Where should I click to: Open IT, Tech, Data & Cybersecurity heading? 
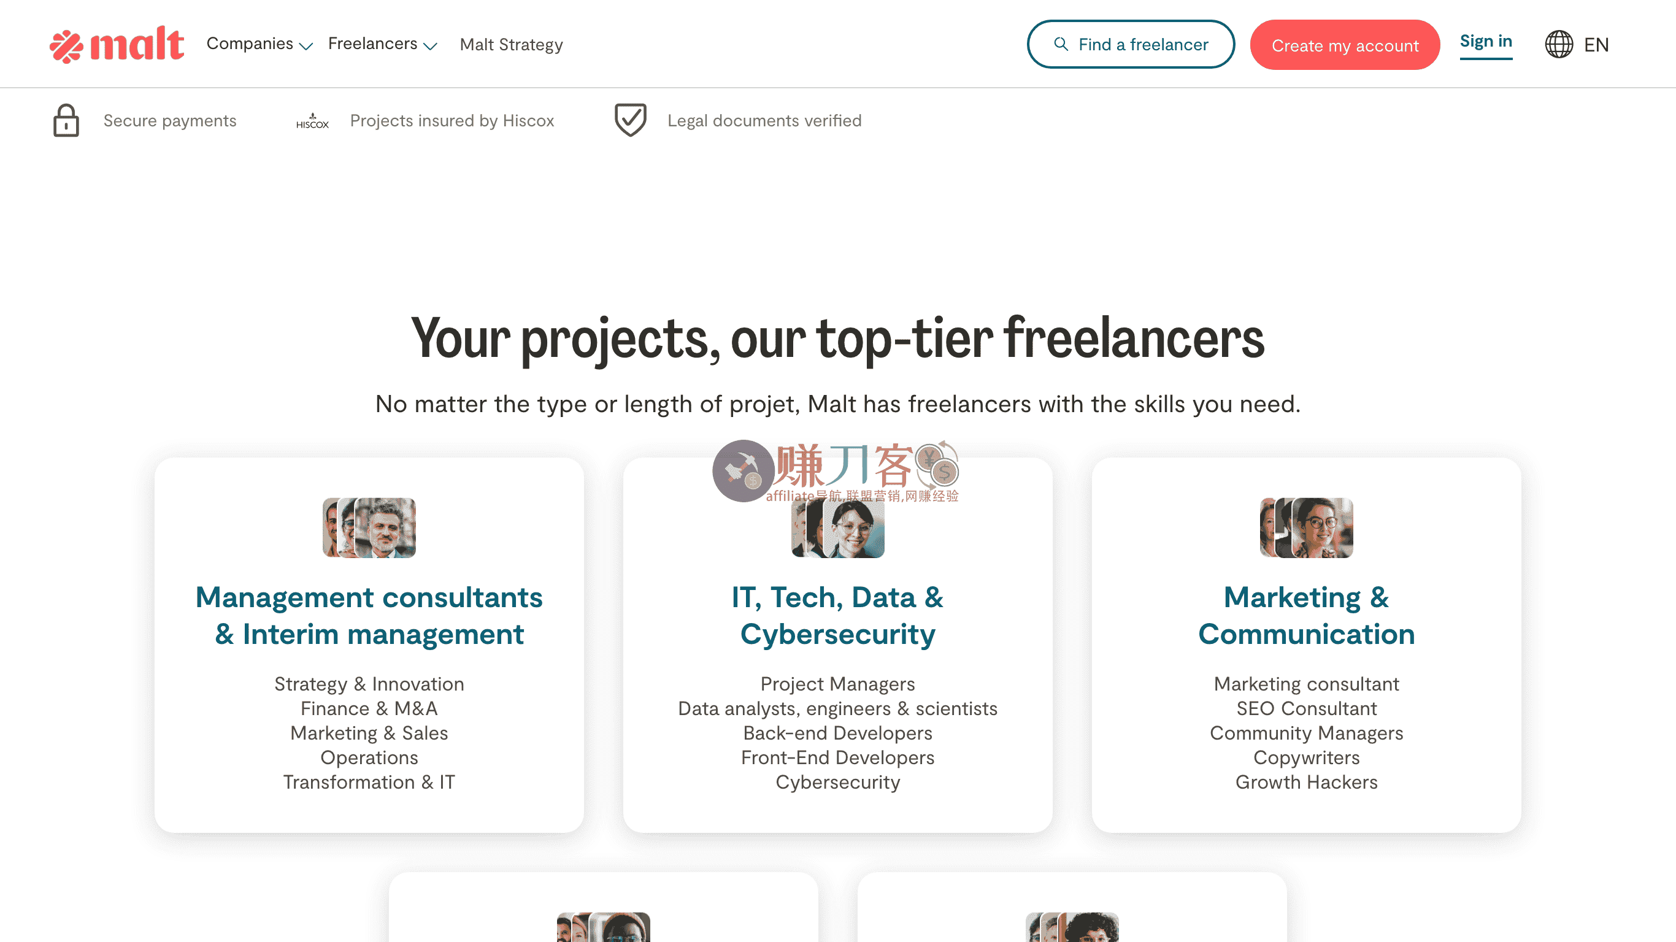[x=837, y=615]
